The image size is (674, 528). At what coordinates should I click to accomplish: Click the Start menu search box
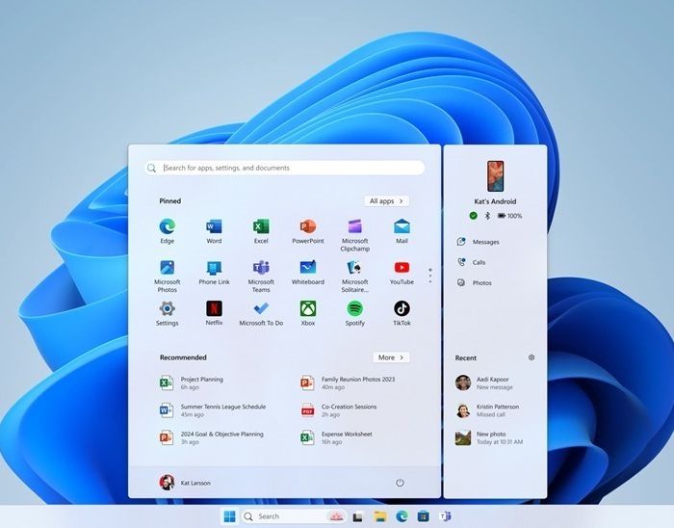[285, 168]
